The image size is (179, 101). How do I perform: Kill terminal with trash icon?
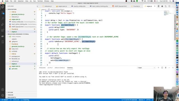pos(166,68)
